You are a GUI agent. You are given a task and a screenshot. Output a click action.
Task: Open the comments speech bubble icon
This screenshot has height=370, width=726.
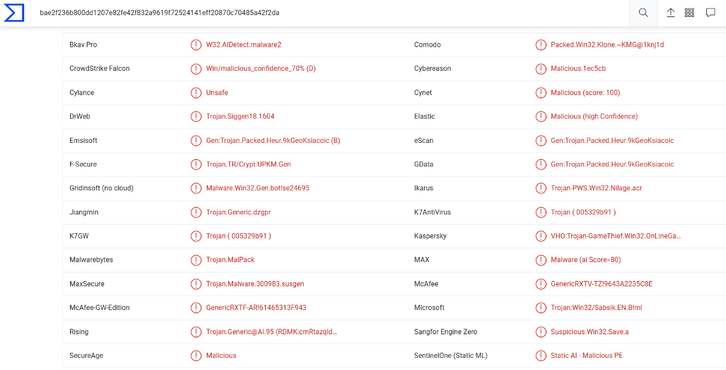(x=711, y=13)
